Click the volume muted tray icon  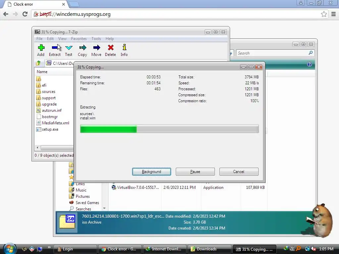(314, 249)
